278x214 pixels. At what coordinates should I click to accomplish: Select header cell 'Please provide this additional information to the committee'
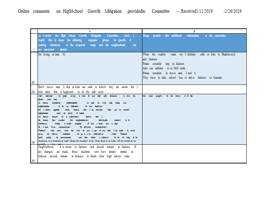pos(194,43)
